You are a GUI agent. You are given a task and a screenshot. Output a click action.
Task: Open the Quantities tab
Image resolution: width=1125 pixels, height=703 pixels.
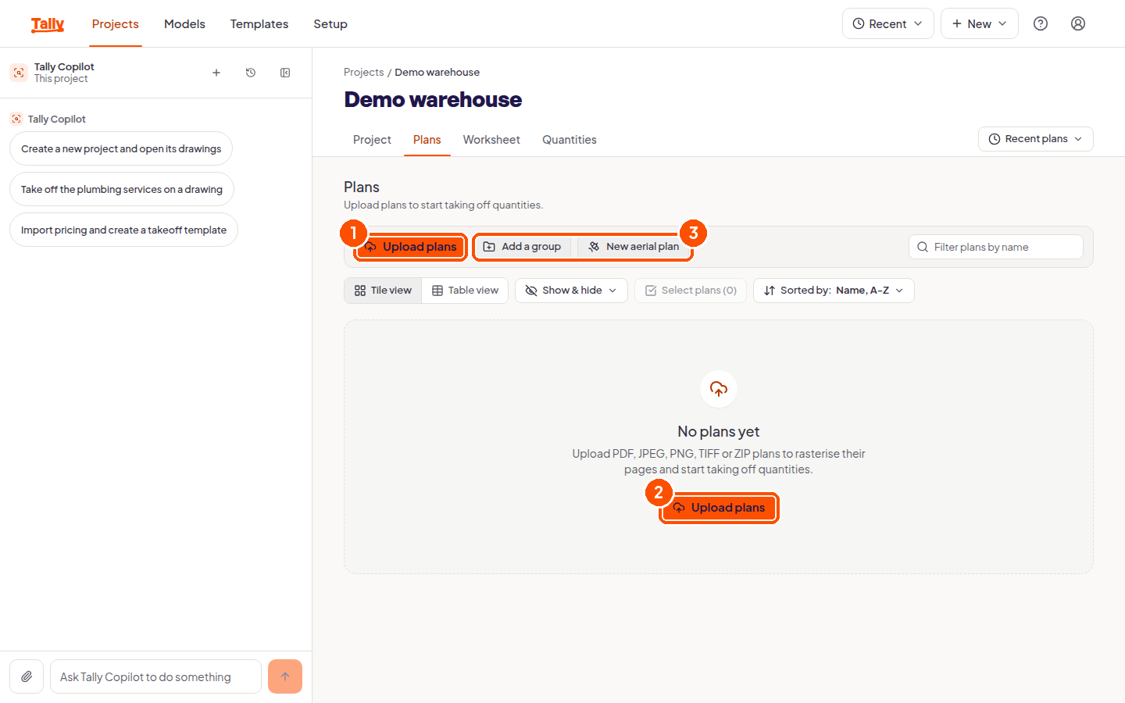click(x=570, y=140)
